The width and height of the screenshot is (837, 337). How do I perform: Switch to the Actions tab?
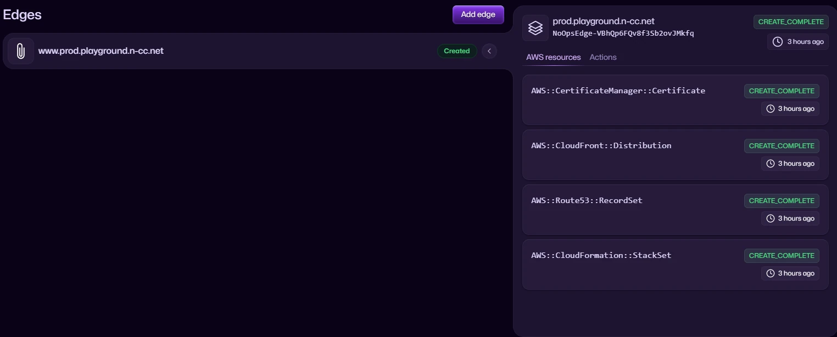[602, 57]
